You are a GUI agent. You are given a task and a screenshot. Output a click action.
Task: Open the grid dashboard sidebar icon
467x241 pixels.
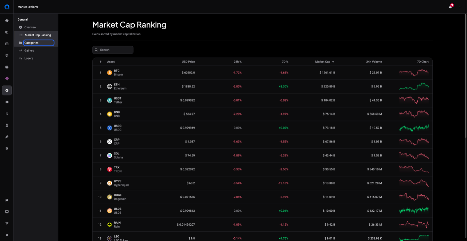click(x=7, y=44)
